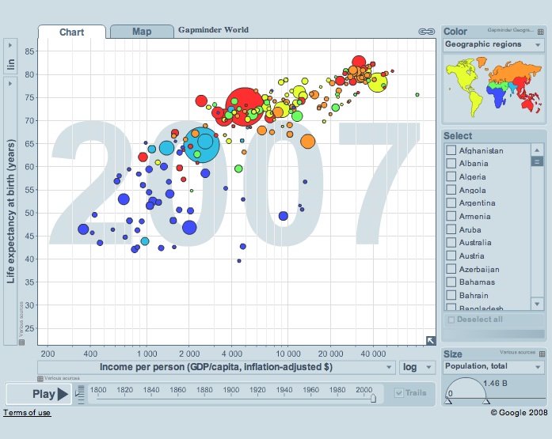Open the x-axis log scale dropdown
Screen dimensions: 552x439
[x=417, y=367]
